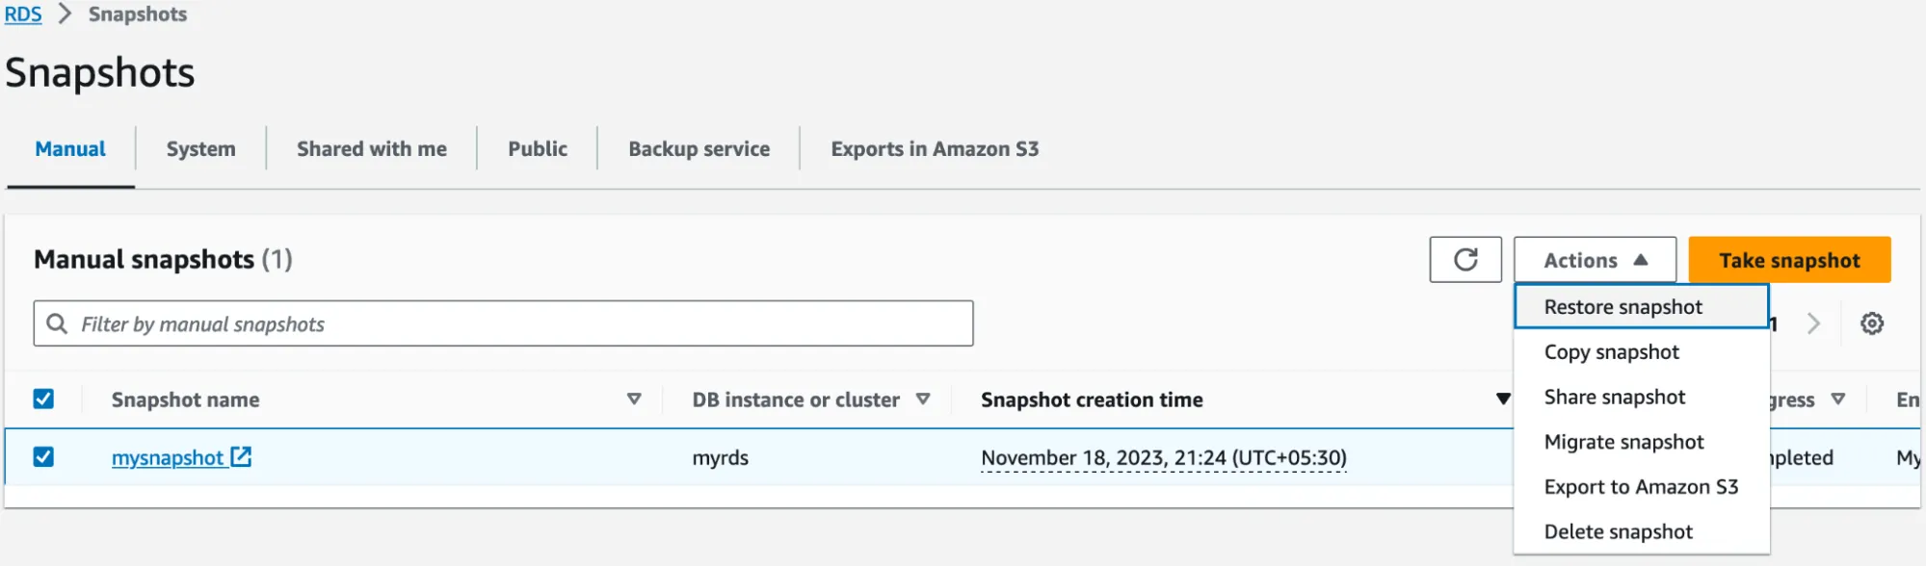The height and width of the screenshot is (566, 1926).
Task: Navigate back via RDS breadcrumb link
Action: click(x=23, y=13)
